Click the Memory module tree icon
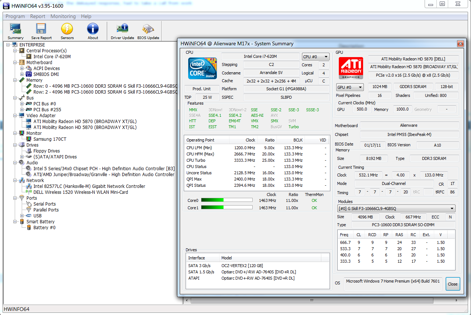The height and width of the screenshot is (315, 471). [x=22, y=80]
